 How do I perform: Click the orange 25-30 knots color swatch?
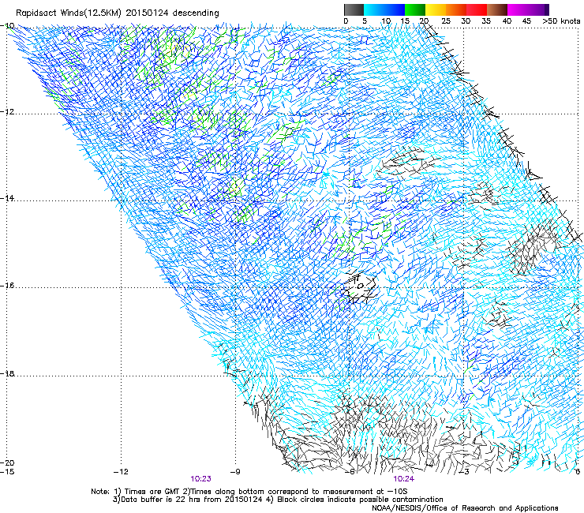point(456,9)
